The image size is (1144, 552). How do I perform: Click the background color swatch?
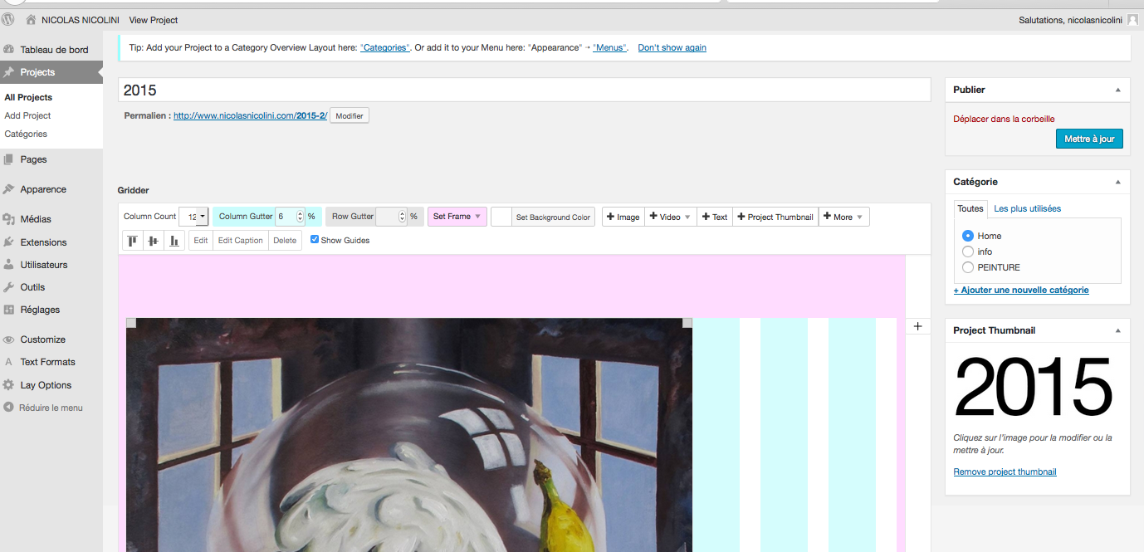[x=501, y=217]
